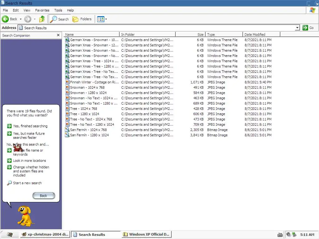
Task: Select San Fermín - 1280 x 1024 bitmap icon
Action: pos(67,135)
